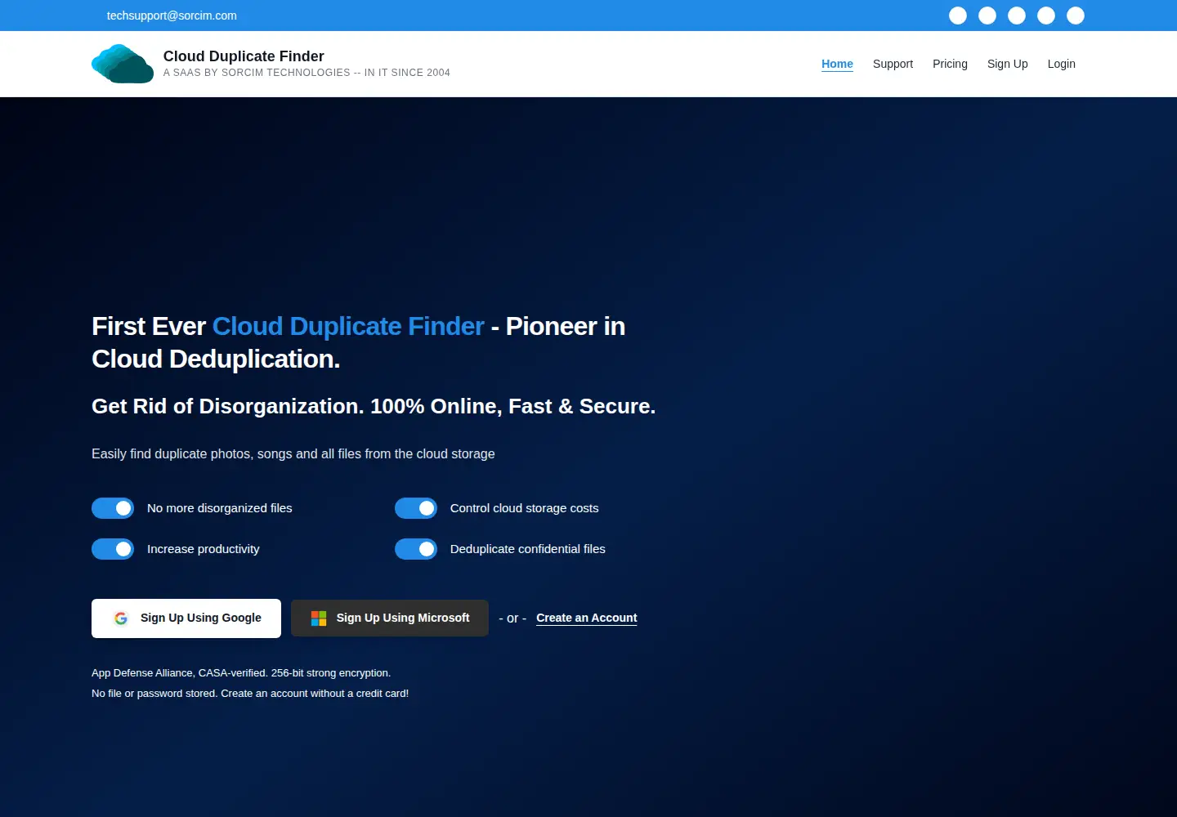This screenshot has height=817, width=1177.
Task: Click the Sign Up Using Microsoft button
Action: coord(390,618)
